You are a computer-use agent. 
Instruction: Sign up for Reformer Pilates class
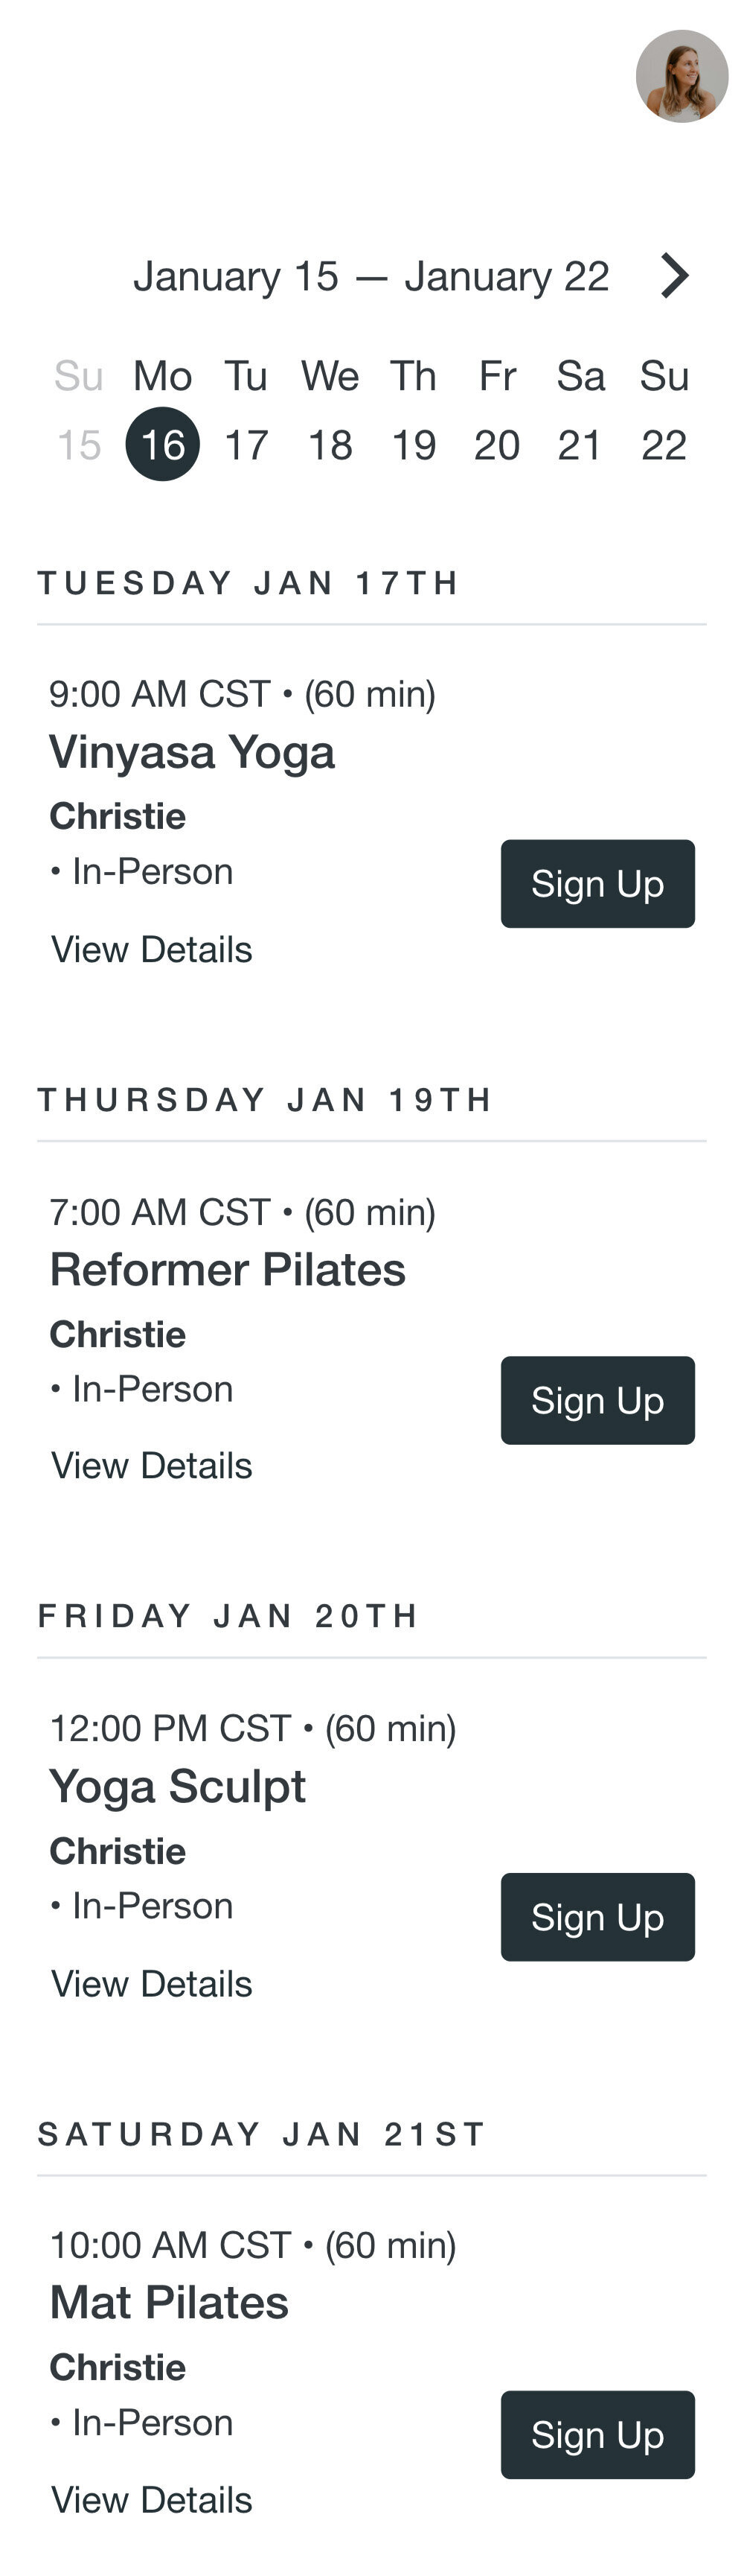point(597,1400)
